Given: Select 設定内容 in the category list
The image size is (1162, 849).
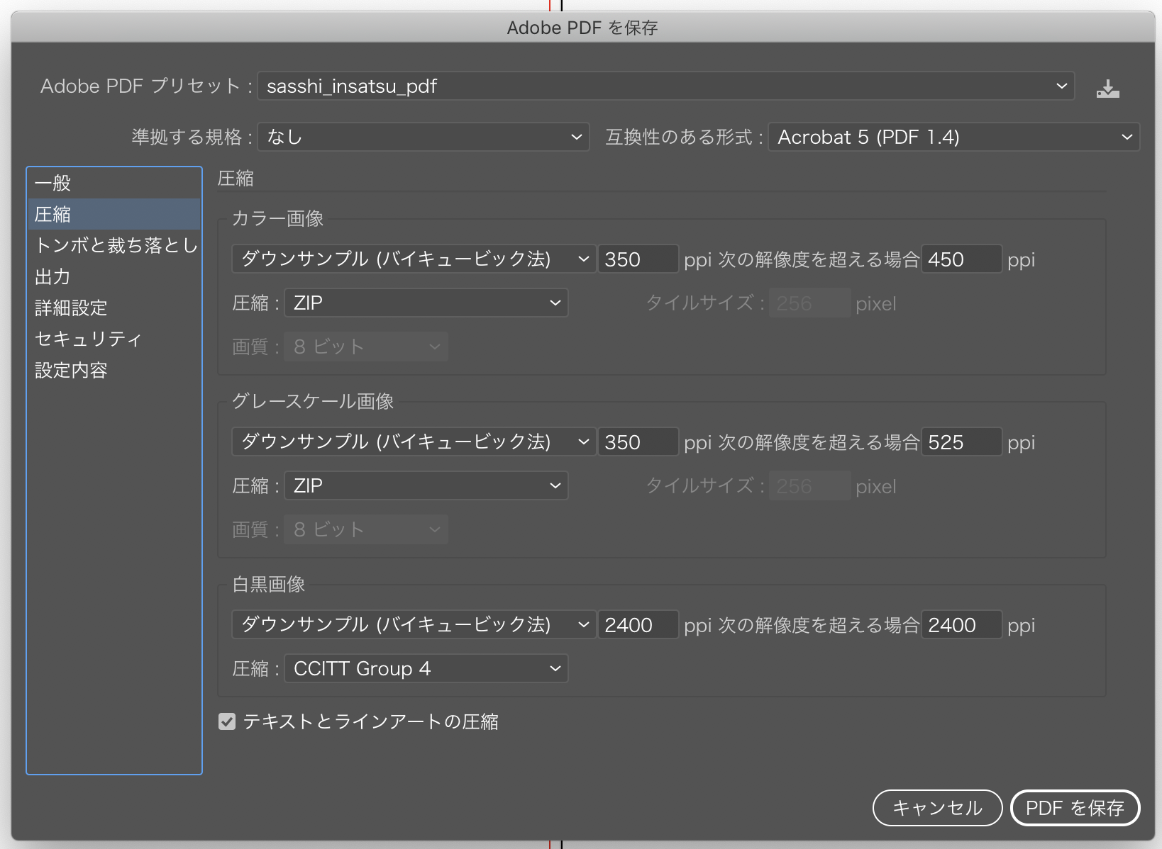Looking at the screenshot, I should click(x=114, y=370).
